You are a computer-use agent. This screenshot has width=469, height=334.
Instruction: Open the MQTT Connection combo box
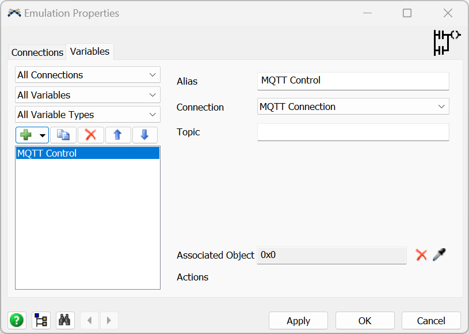[353, 107]
